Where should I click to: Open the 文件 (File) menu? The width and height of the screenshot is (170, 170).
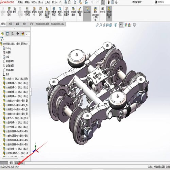[x=20, y=2]
